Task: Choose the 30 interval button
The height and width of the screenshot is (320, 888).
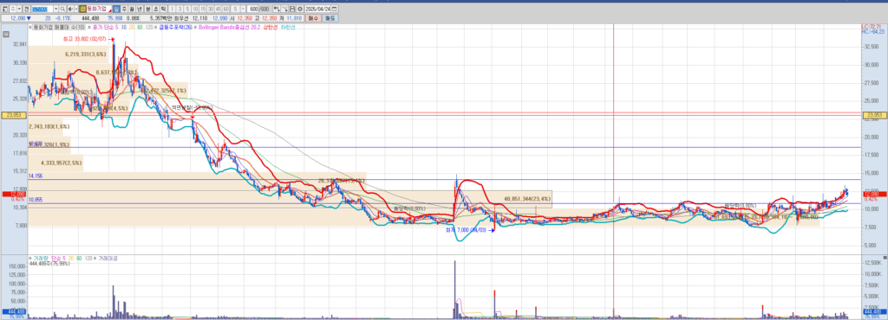Action: pyautogui.click(x=211, y=9)
